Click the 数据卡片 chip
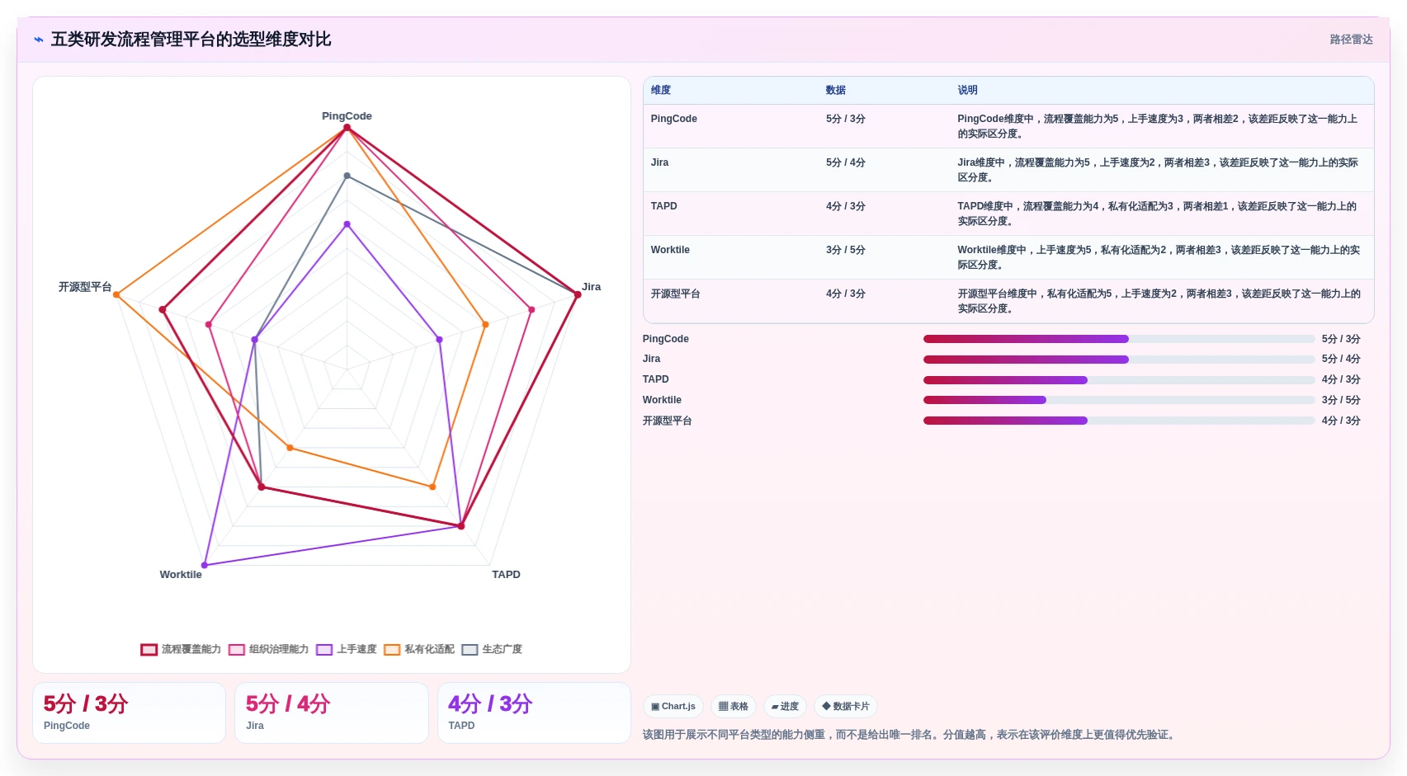Viewport: 1407px width, 776px height. (x=846, y=707)
